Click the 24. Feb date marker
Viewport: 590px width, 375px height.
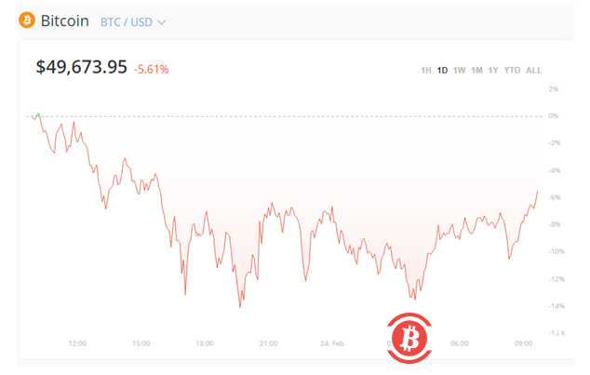pos(332,342)
